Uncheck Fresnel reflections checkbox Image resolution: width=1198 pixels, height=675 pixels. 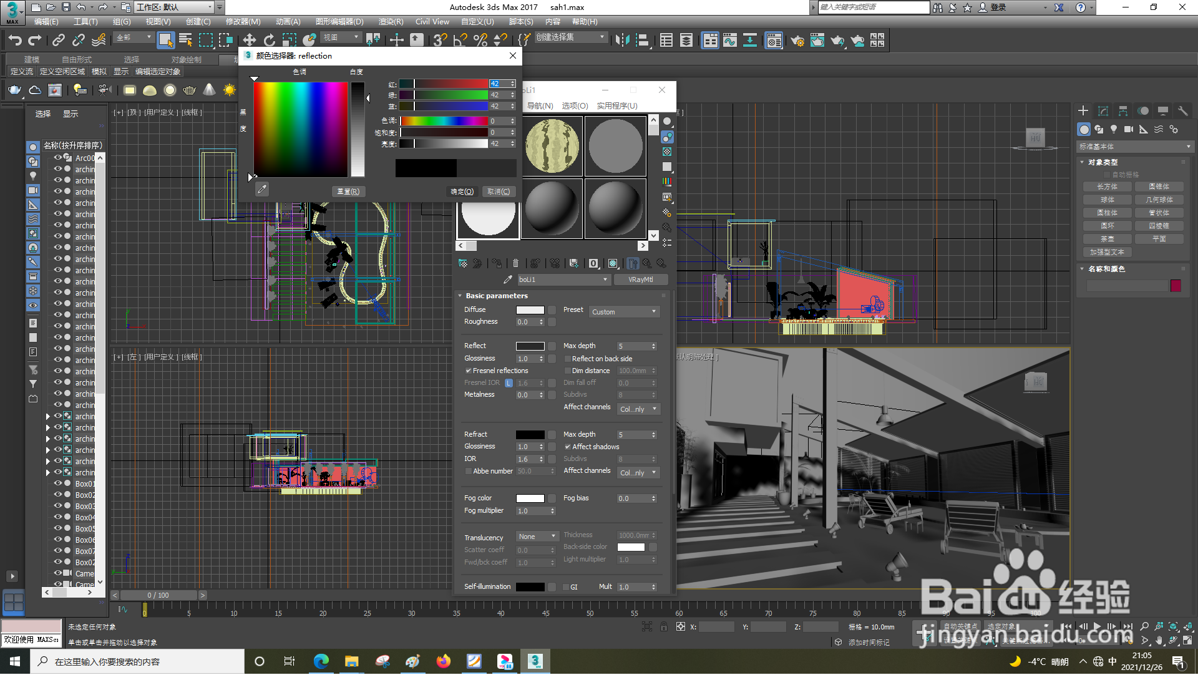pyautogui.click(x=469, y=371)
